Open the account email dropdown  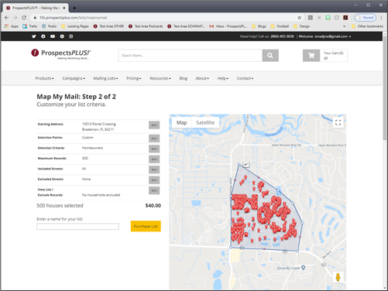(x=333, y=36)
